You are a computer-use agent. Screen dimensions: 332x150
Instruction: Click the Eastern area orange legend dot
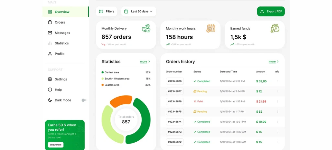point(103,85)
